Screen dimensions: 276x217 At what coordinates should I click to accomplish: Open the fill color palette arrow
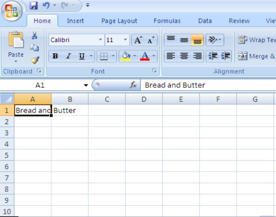(x=135, y=56)
